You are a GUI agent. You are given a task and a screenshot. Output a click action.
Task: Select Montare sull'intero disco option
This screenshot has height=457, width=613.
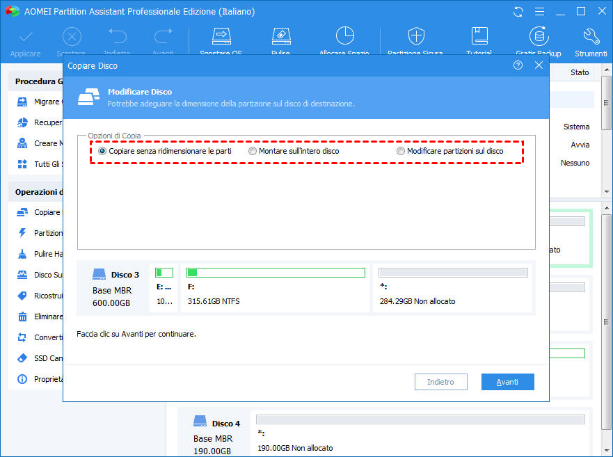[x=294, y=151]
